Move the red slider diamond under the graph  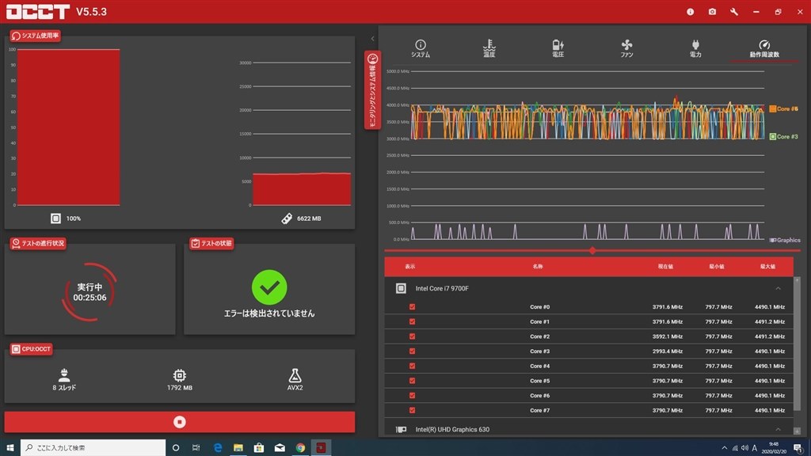[x=592, y=251]
